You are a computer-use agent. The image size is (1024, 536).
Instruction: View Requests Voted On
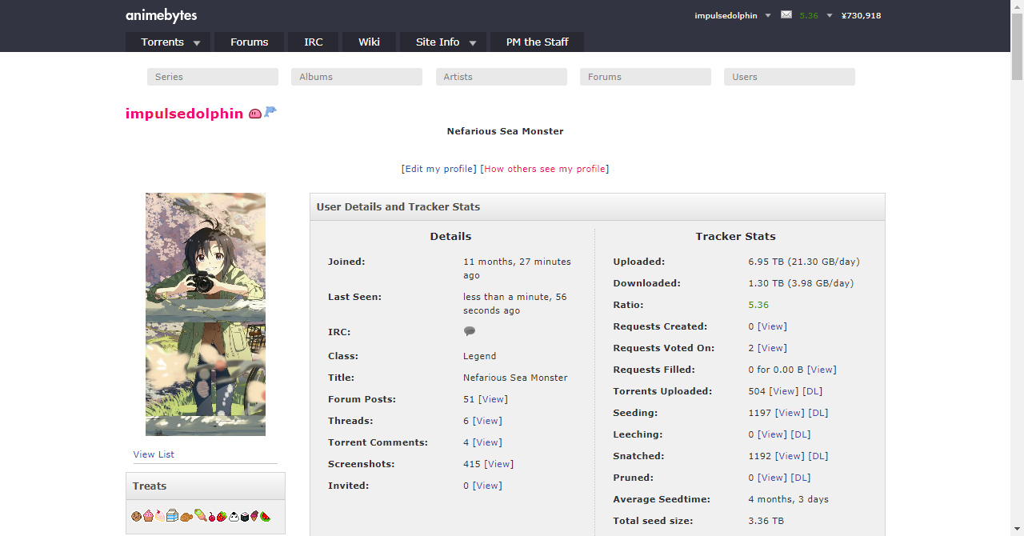point(772,348)
